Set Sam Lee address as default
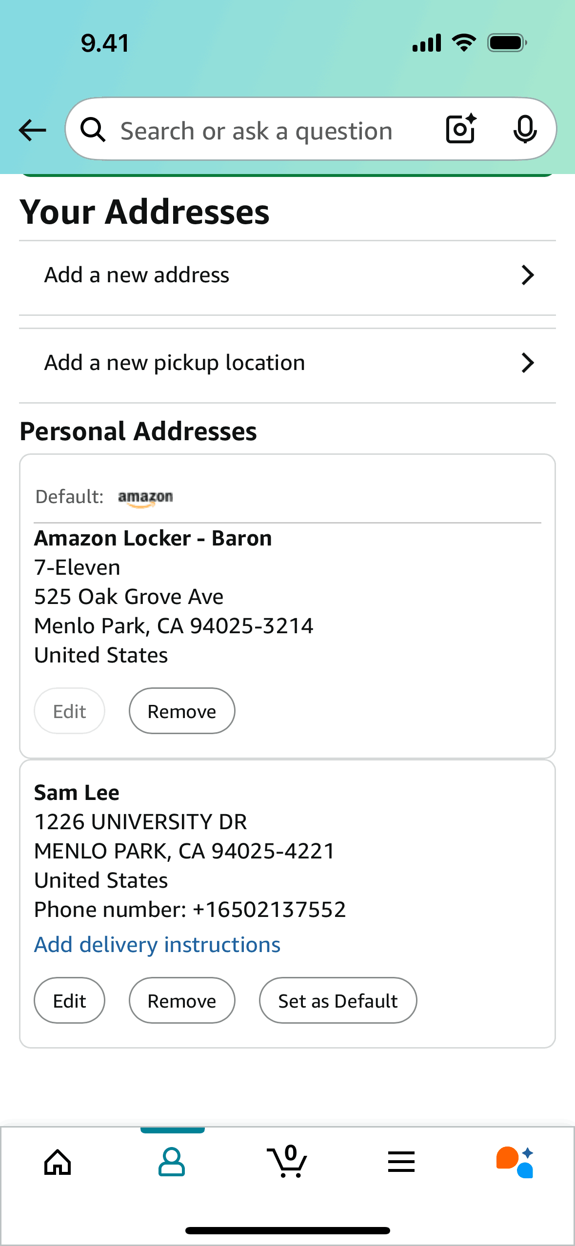 coord(338,1001)
